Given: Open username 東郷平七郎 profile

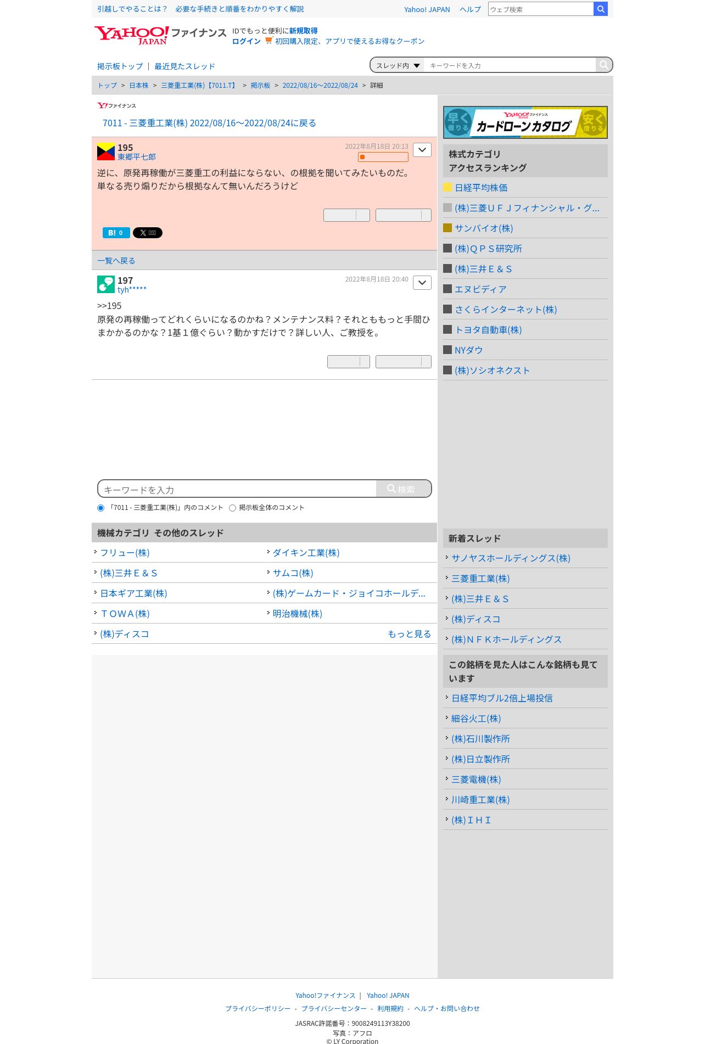Looking at the screenshot, I should [x=137, y=157].
